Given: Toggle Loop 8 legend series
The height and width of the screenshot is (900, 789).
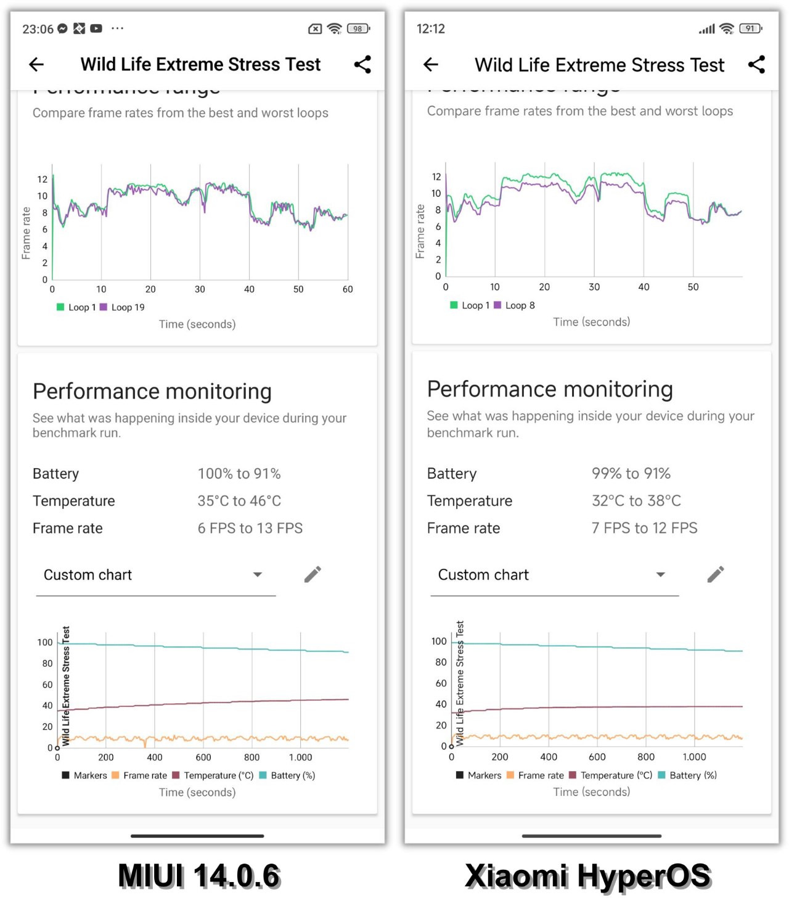Looking at the screenshot, I should [x=515, y=305].
